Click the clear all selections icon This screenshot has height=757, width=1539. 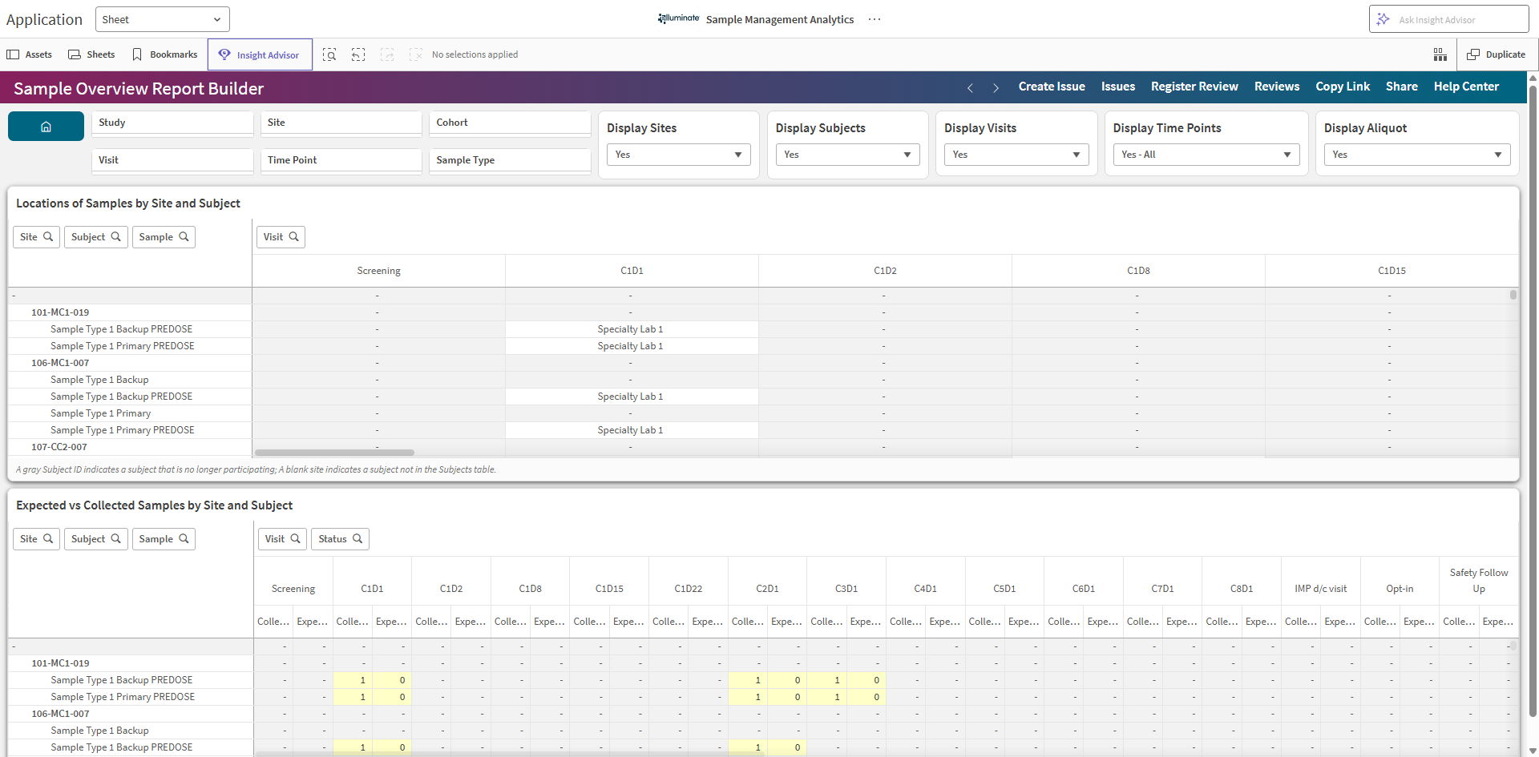[x=415, y=54]
